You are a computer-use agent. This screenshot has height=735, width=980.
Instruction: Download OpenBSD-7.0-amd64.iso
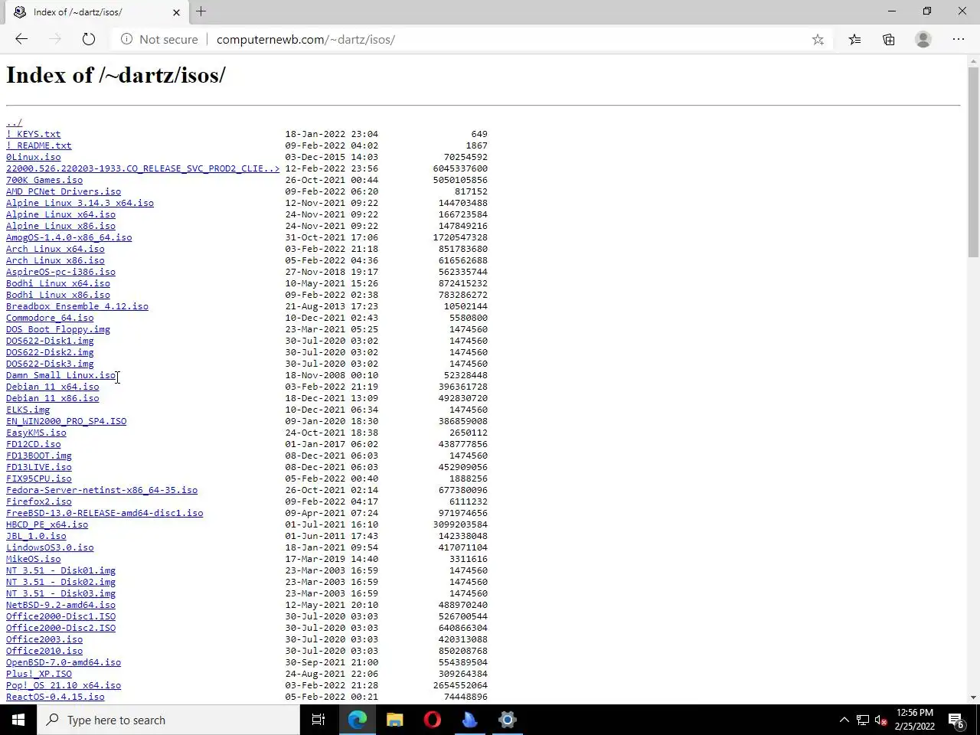(64, 662)
